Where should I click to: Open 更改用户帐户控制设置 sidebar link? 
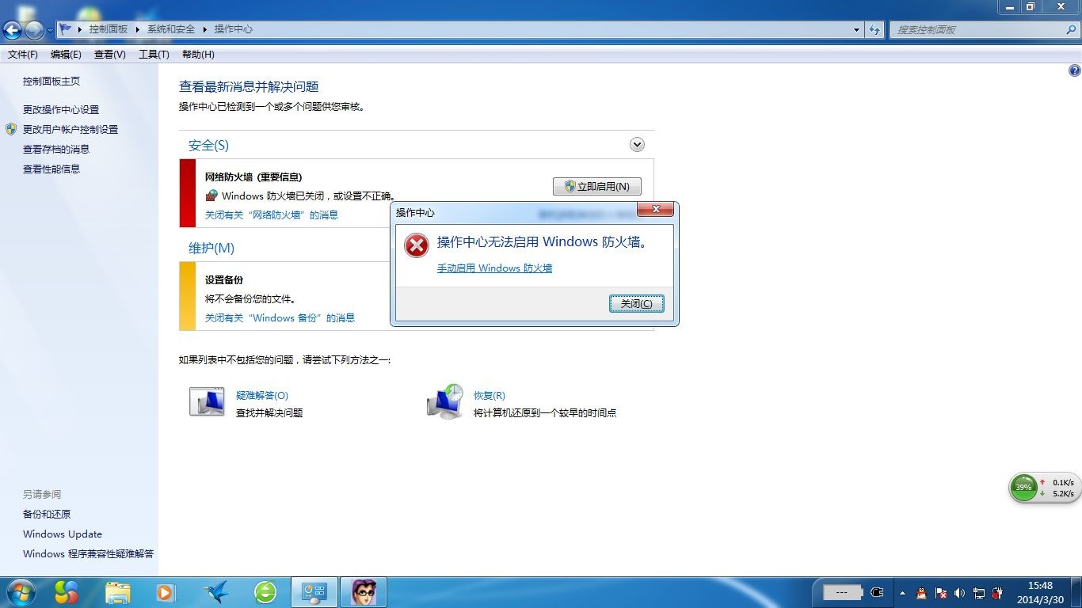tap(70, 129)
